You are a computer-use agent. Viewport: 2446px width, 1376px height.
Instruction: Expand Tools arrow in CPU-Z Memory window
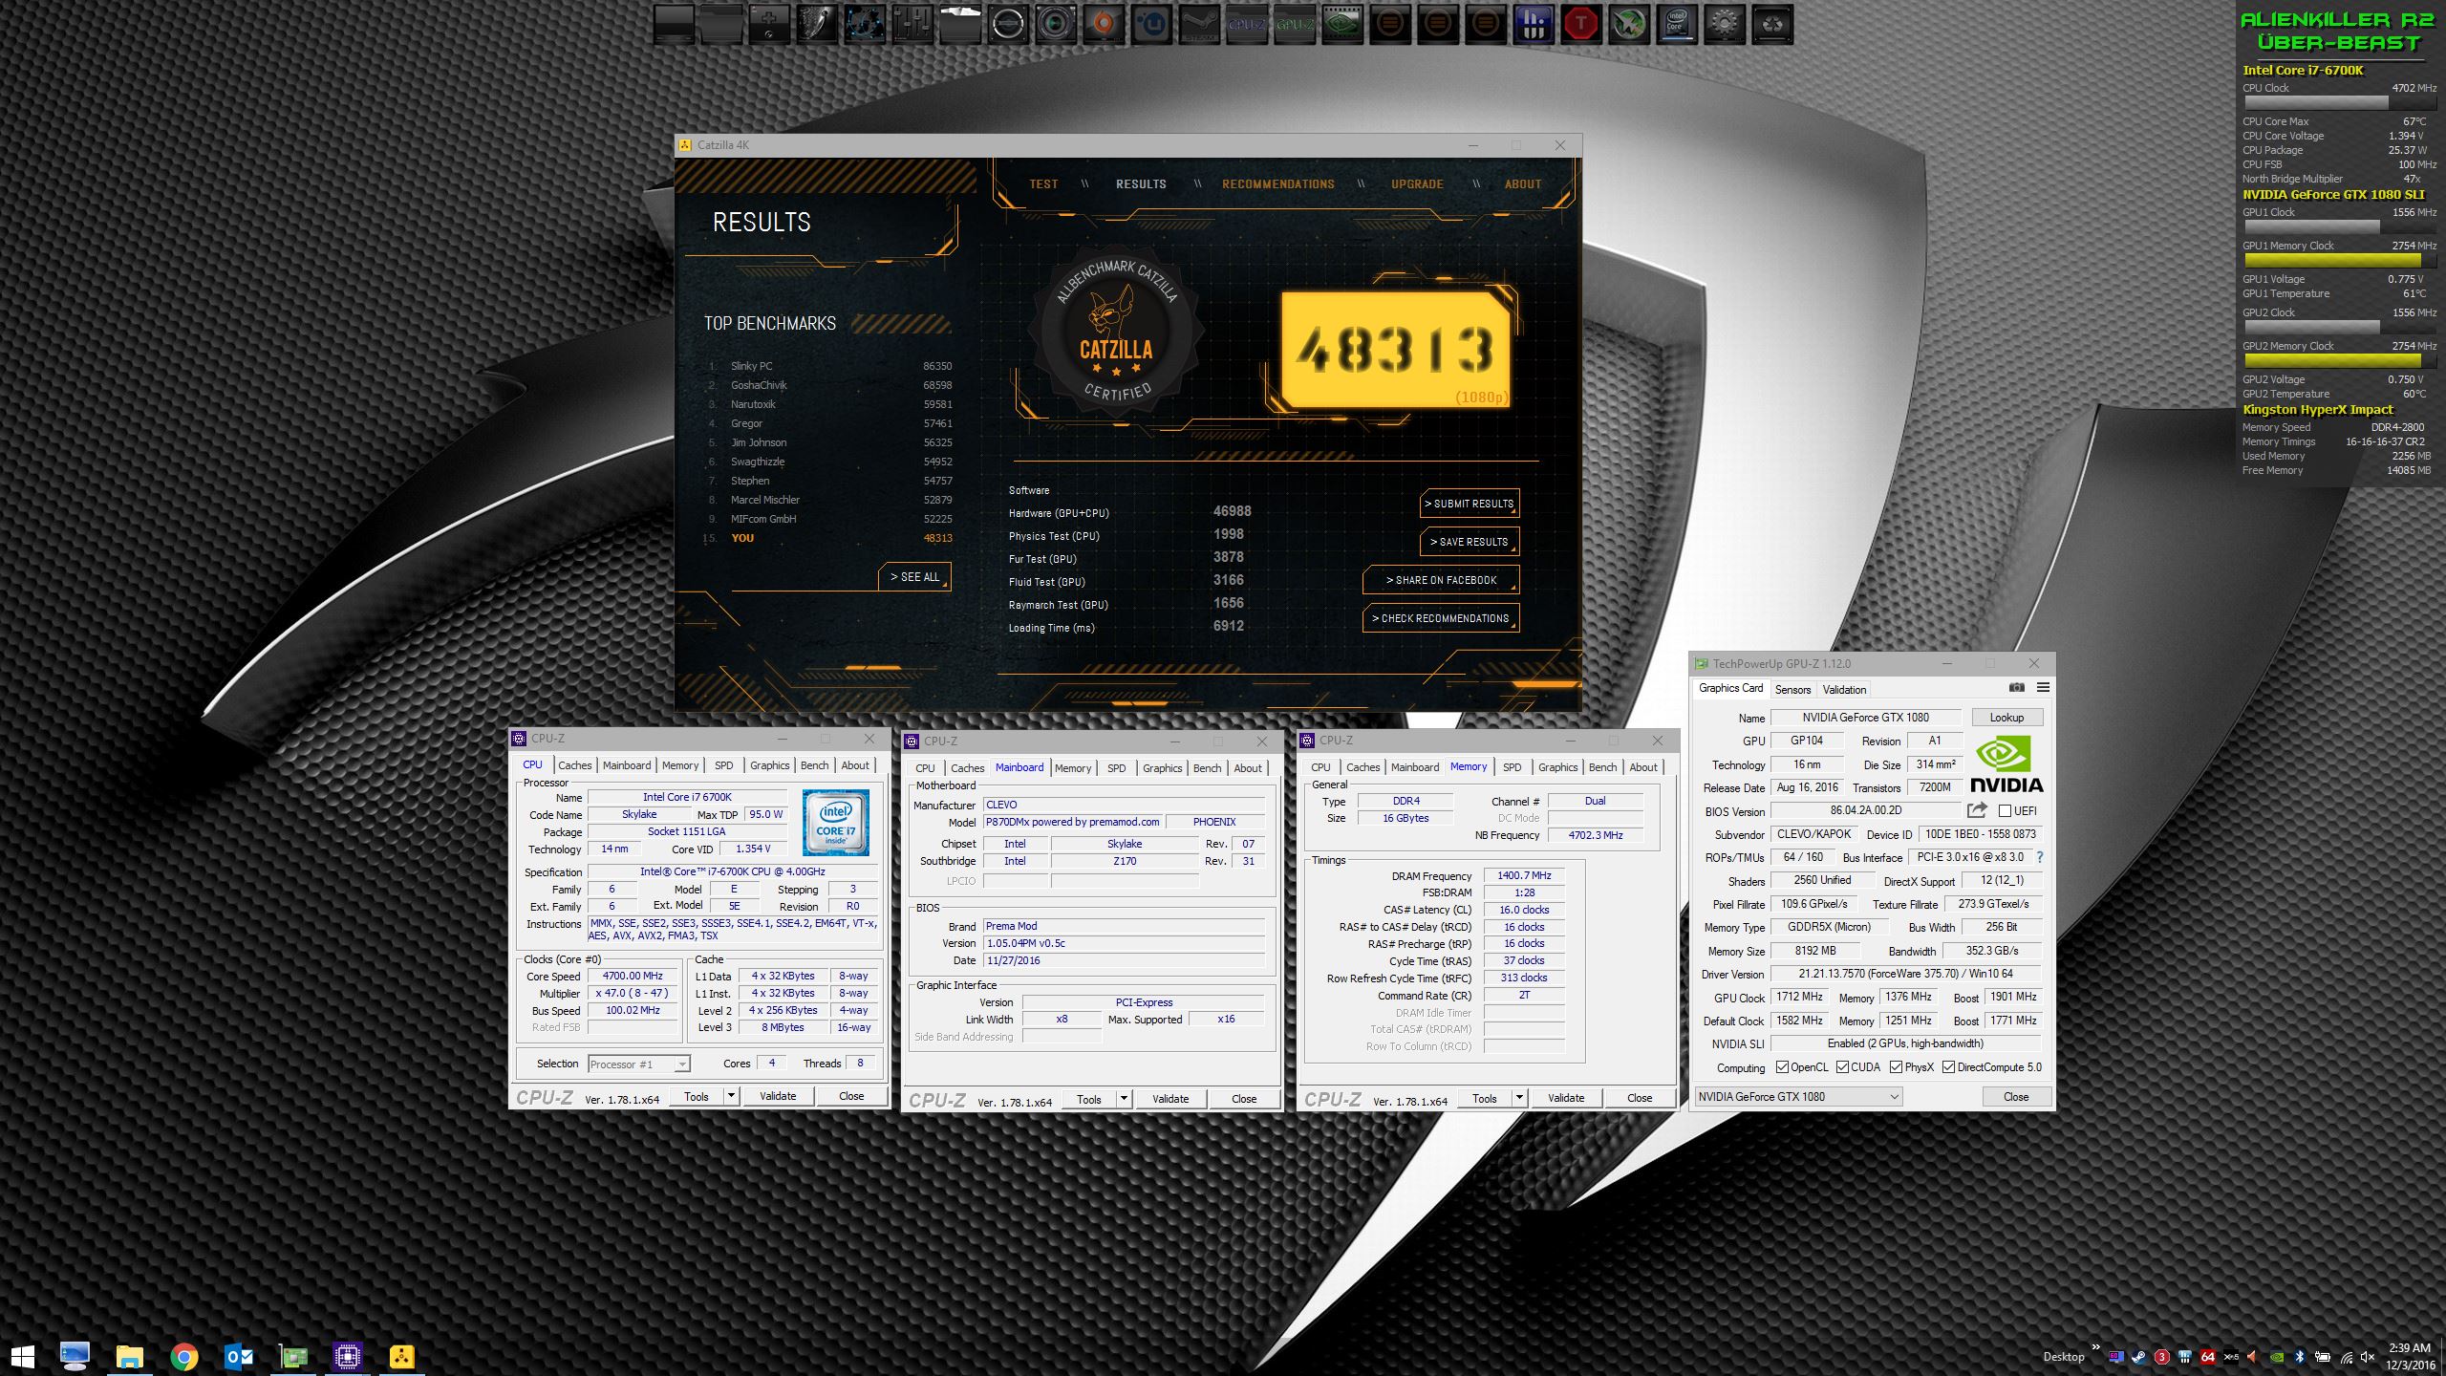(x=1519, y=1098)
